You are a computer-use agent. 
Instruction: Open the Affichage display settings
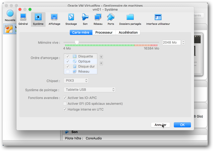[54, 19]
